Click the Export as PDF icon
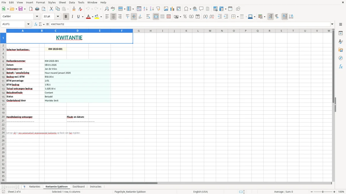Image resolution: width=346 pixels, height=194 pixels. click(x=31, y=9)
